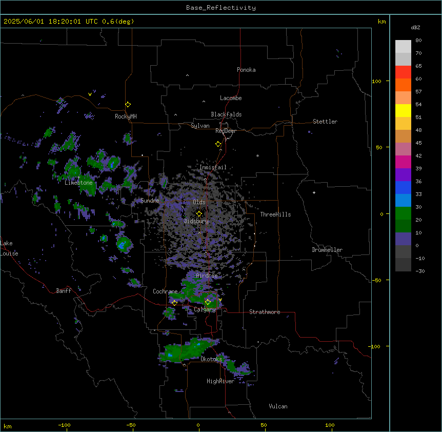
Task: Click the Sundre label
Action: pyautogui.click(x=150, y=201)
